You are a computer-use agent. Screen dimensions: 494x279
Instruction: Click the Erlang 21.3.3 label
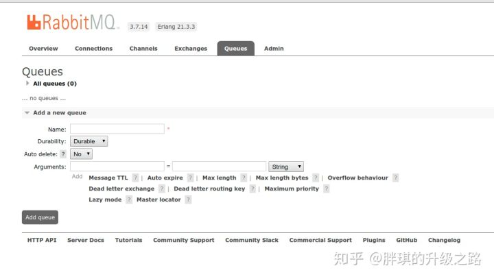176,27
